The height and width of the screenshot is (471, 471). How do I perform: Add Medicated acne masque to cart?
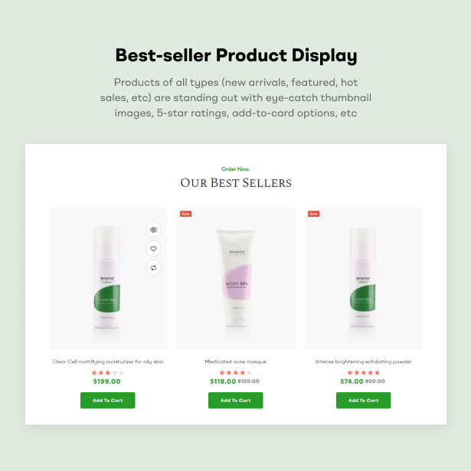coord(236,400)
